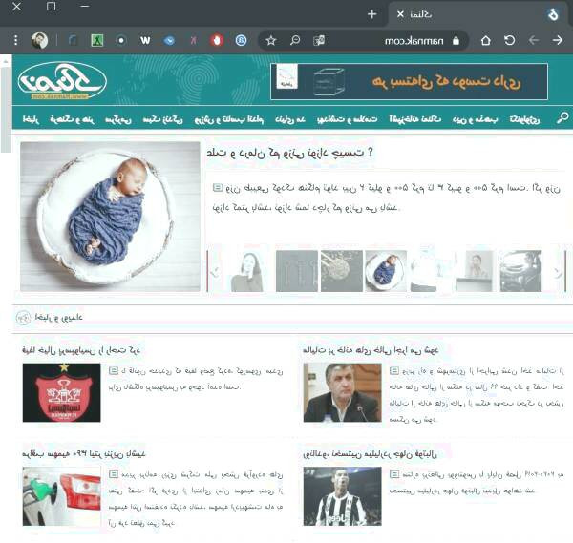Image resolution: width=573 pixels, height=543 pixels.
Task: Click the teal advertisement banner with box image
Action: (x=409, y=81)
